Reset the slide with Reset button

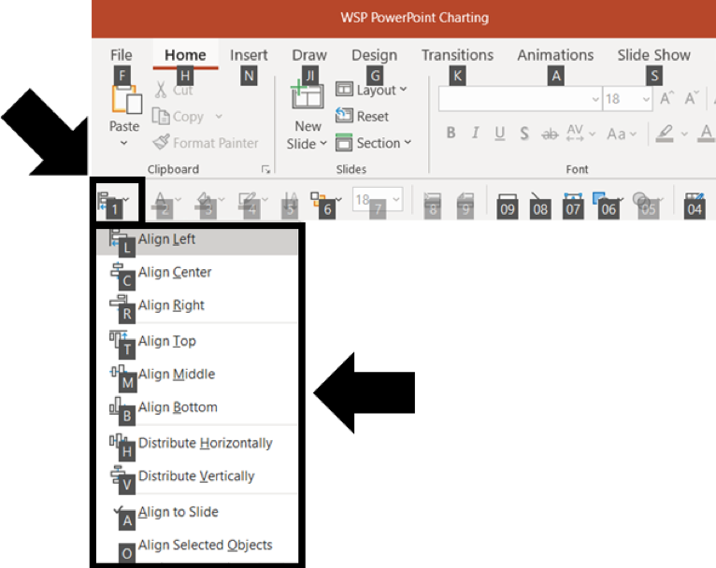click(362, 116)
